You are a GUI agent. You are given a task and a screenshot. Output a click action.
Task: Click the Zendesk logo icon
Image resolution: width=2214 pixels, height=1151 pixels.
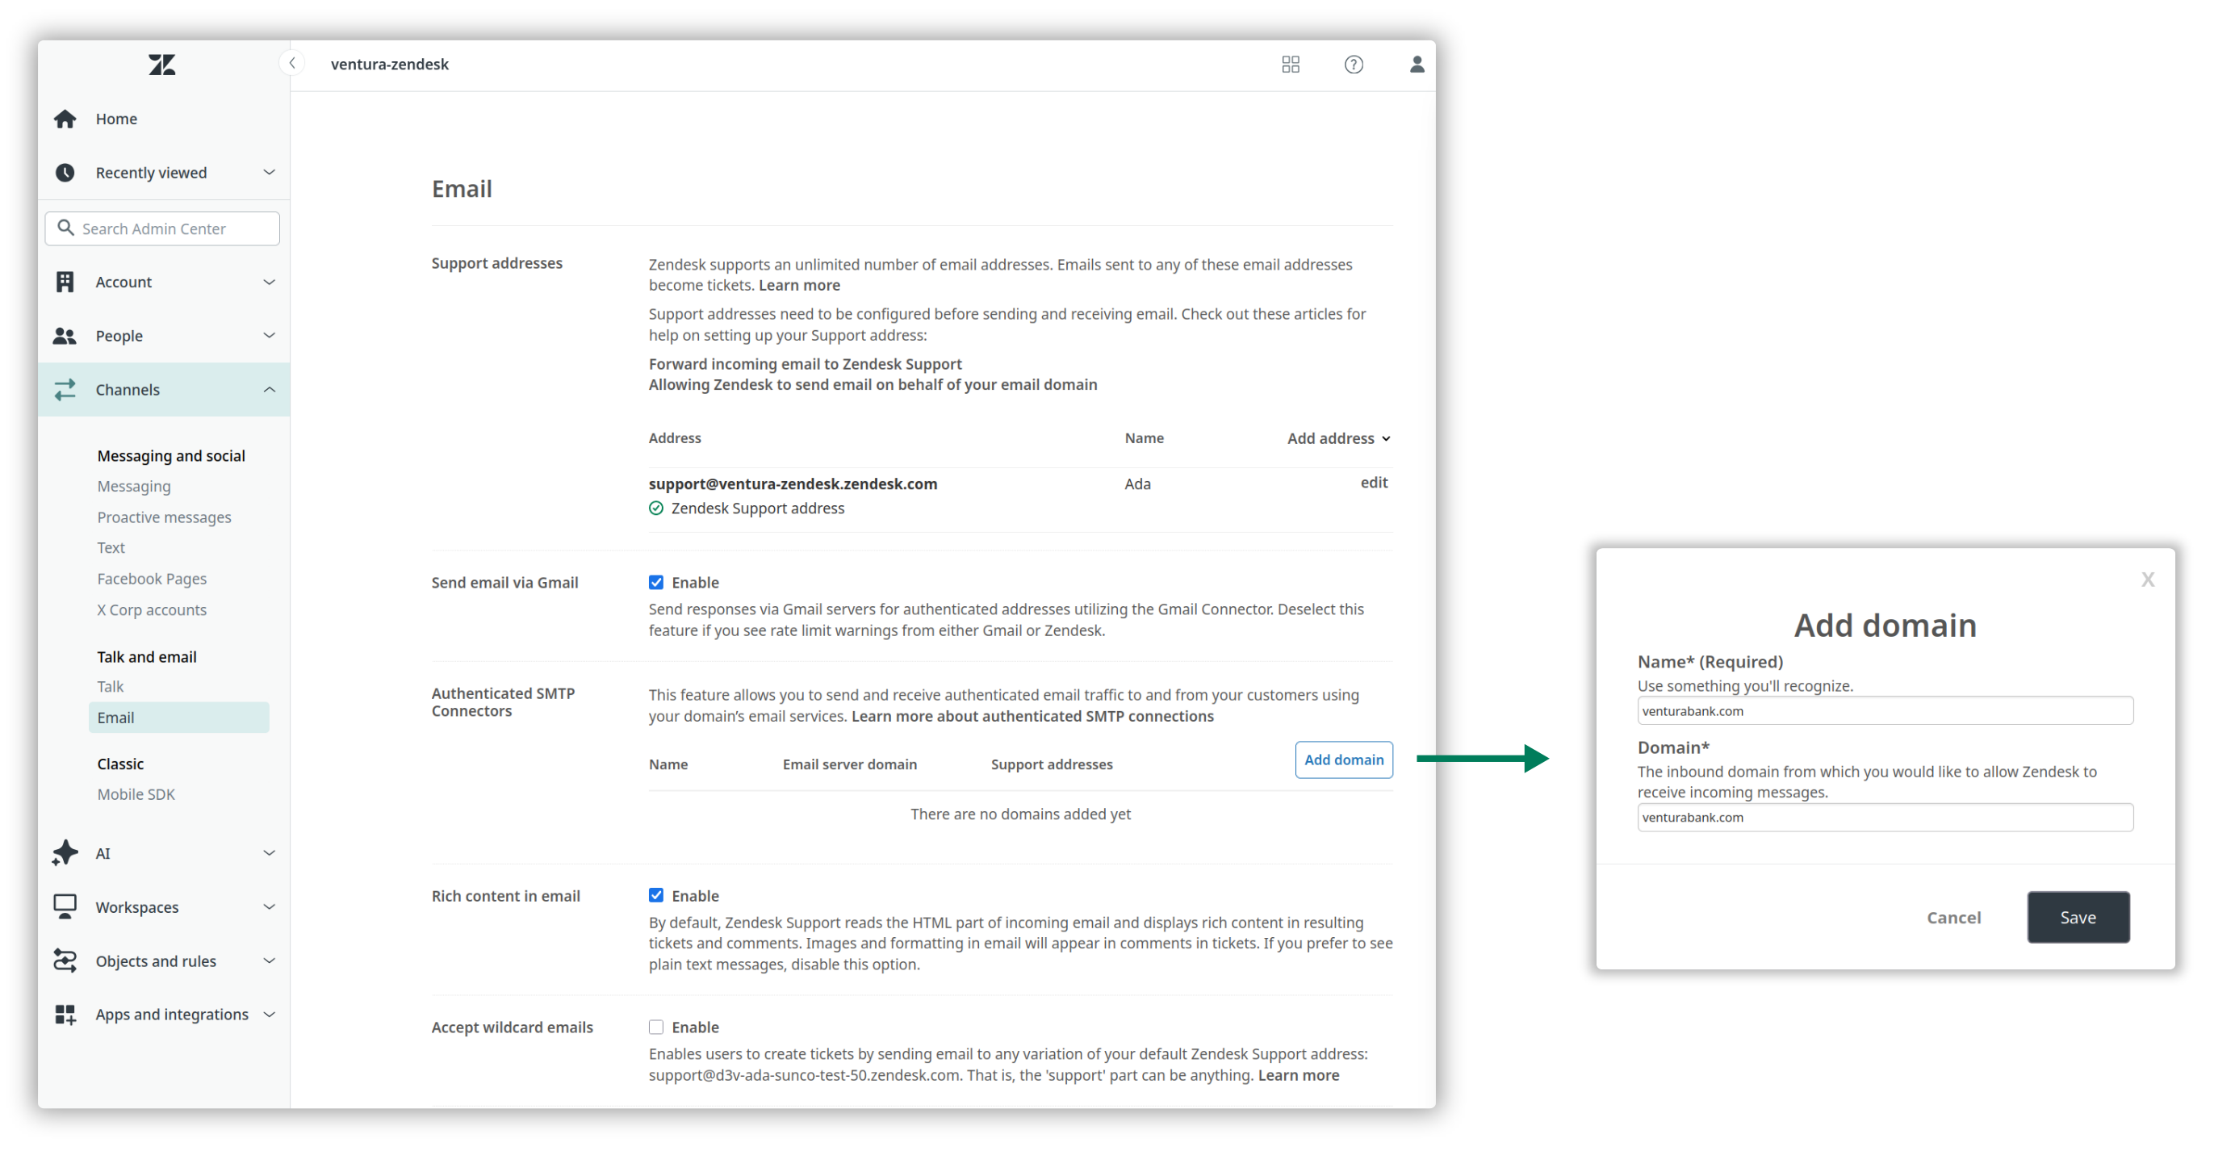161,65
